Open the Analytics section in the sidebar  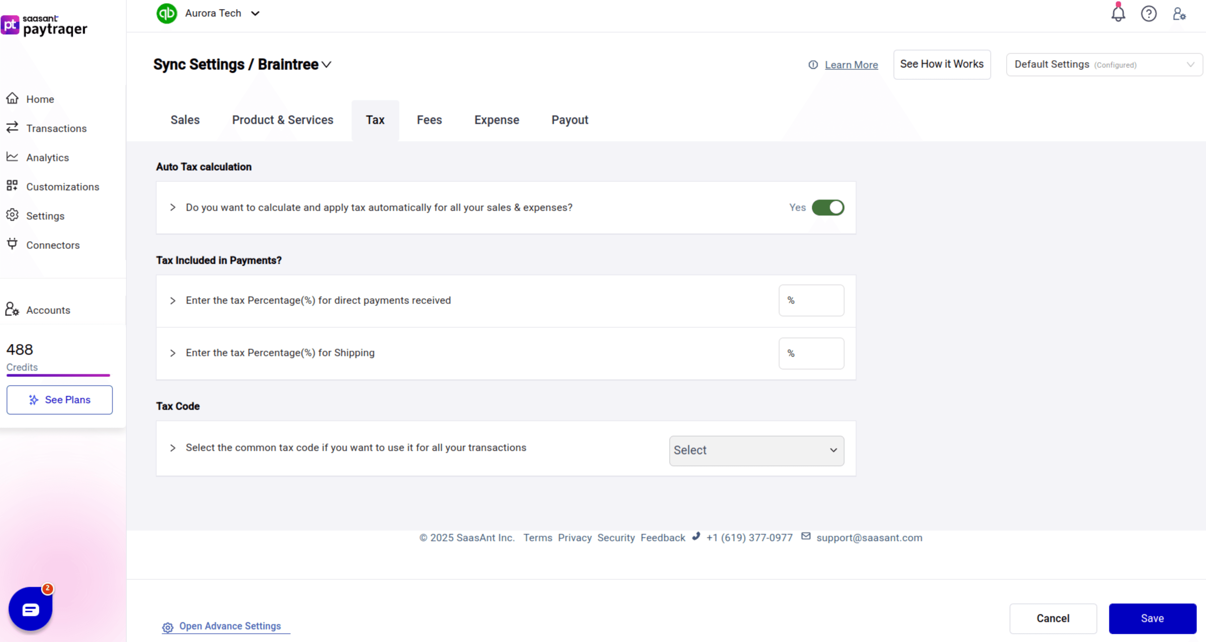point(47,158)
